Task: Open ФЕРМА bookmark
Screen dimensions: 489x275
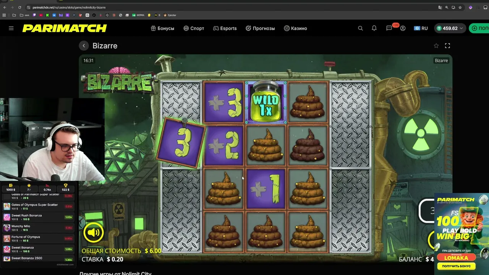Action: [138, 15]
